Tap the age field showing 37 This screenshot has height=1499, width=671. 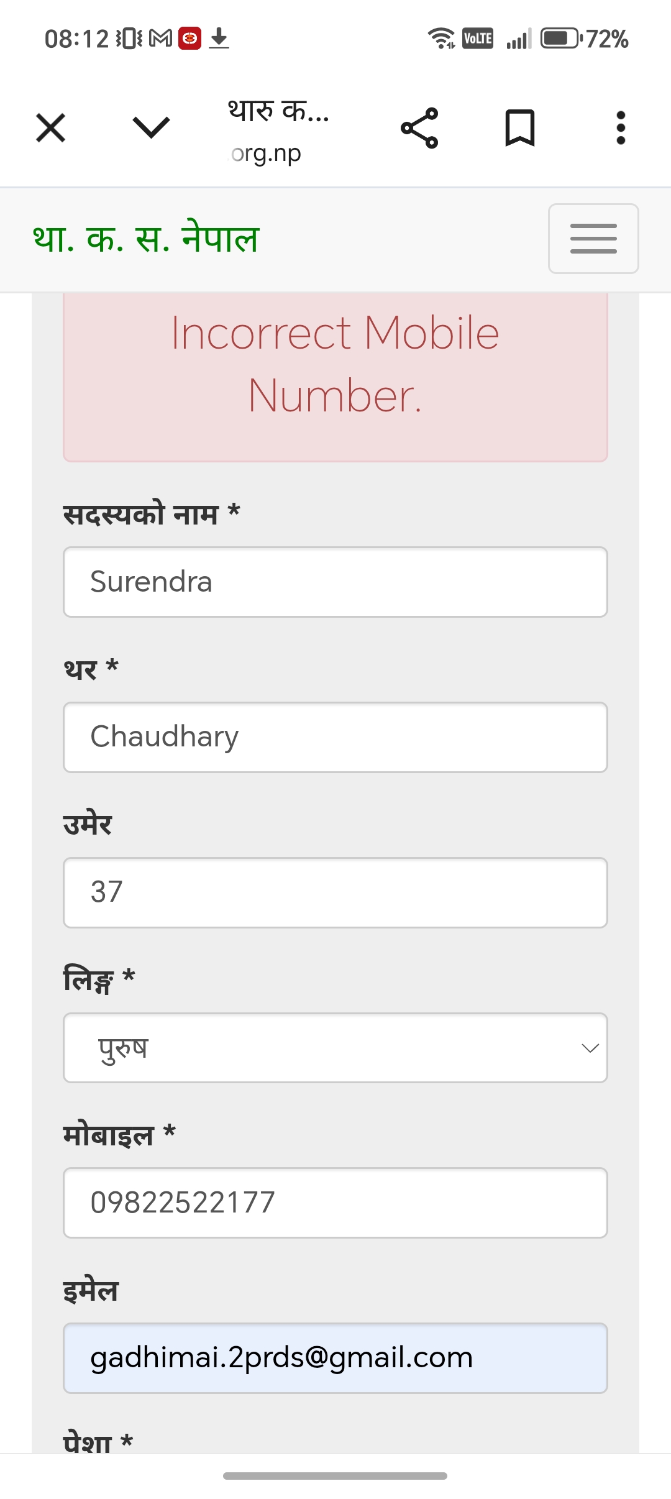pos(335,892)
